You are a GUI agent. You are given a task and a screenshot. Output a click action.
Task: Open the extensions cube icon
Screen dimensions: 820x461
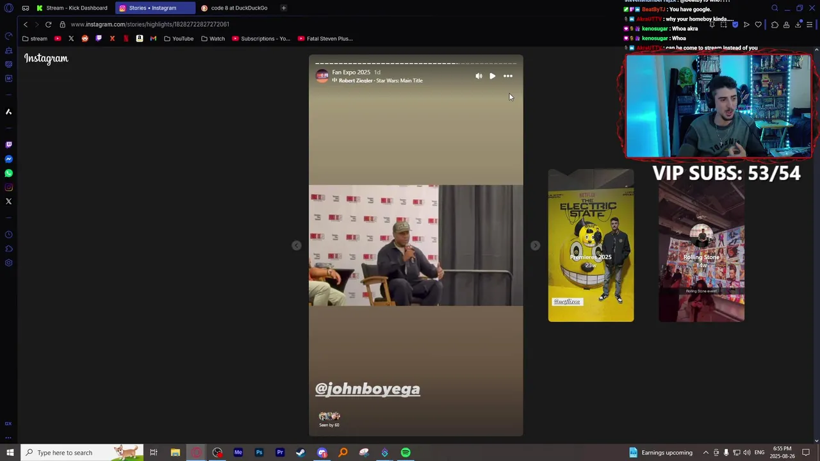point(775,24)
